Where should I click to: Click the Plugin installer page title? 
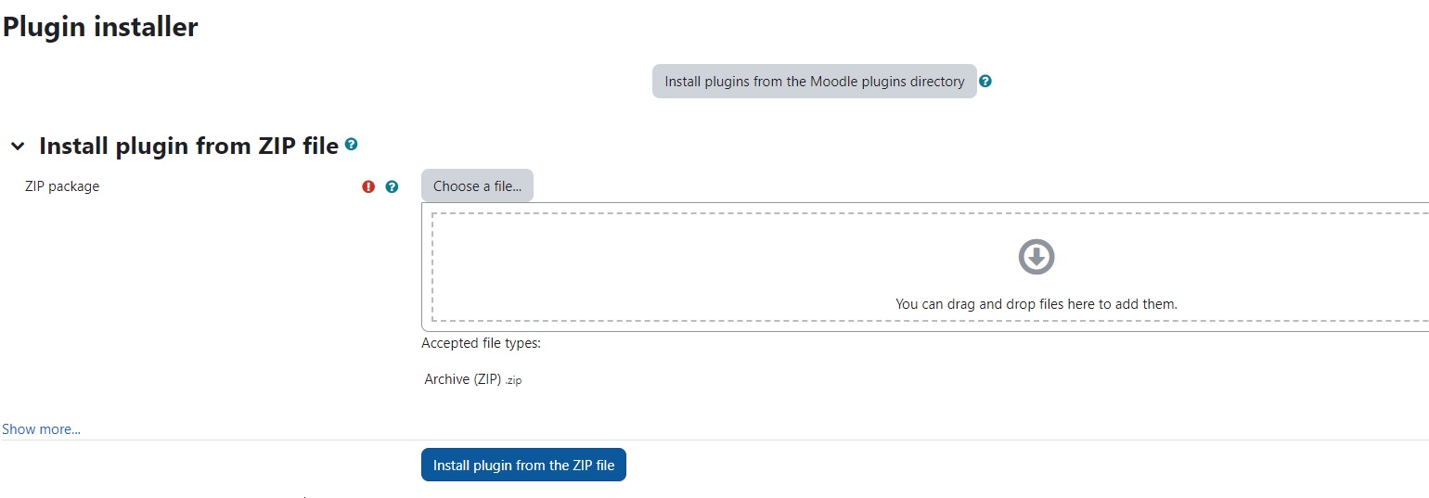click(100, 27)
